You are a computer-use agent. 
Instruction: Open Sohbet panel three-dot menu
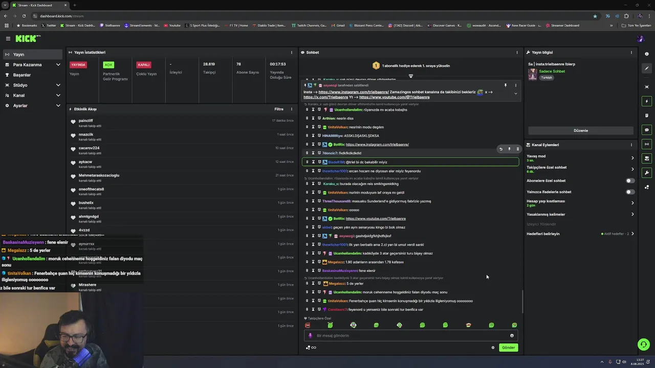[517, 53]
